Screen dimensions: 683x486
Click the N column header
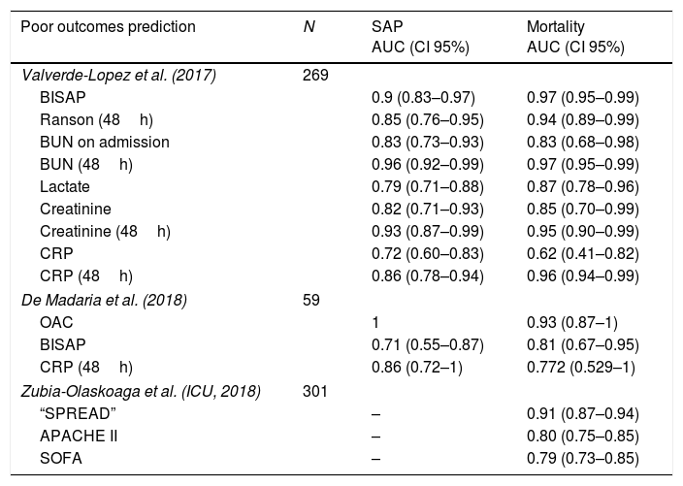(x=309, y=27)
